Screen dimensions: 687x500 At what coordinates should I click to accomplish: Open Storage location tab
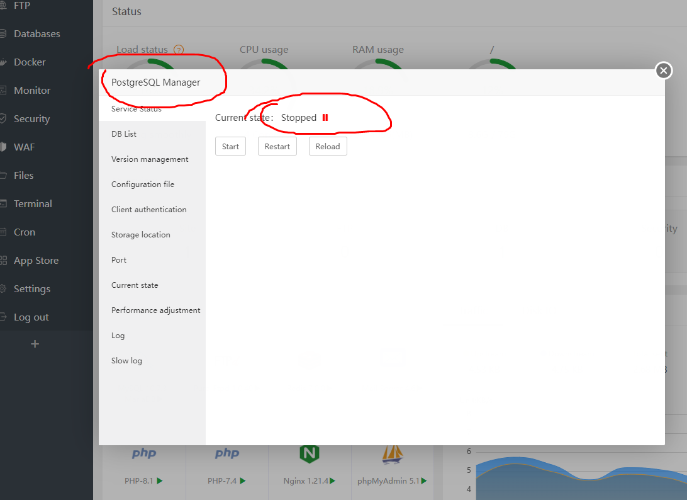coord(152,235)
